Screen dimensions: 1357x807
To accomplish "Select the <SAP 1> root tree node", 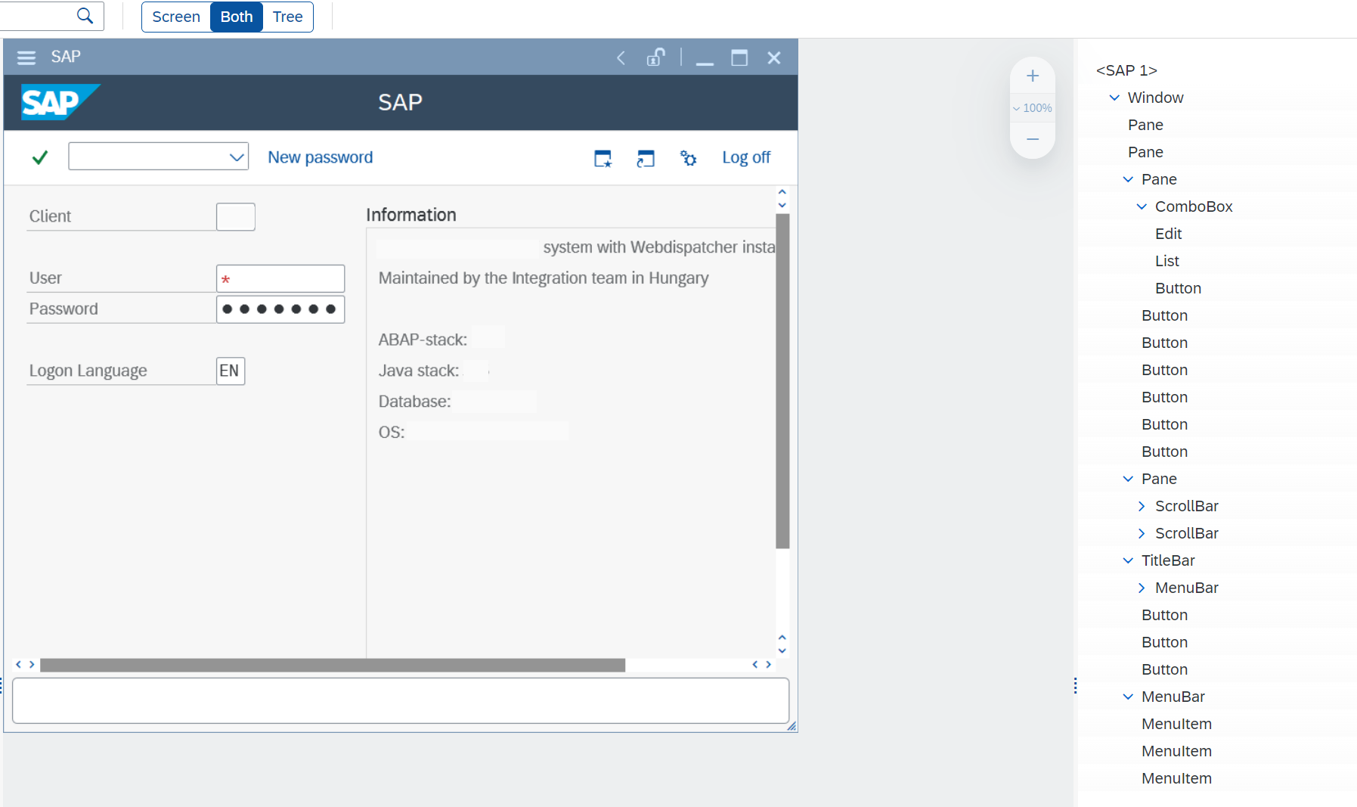I will point(1126,70).
